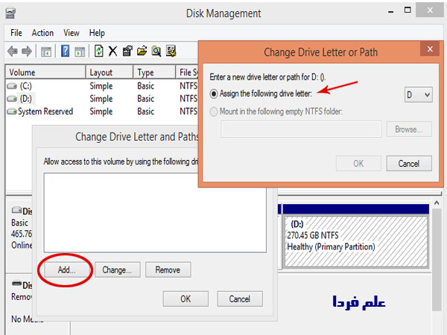
Task: Open the View menu
Action: (72, 33)
